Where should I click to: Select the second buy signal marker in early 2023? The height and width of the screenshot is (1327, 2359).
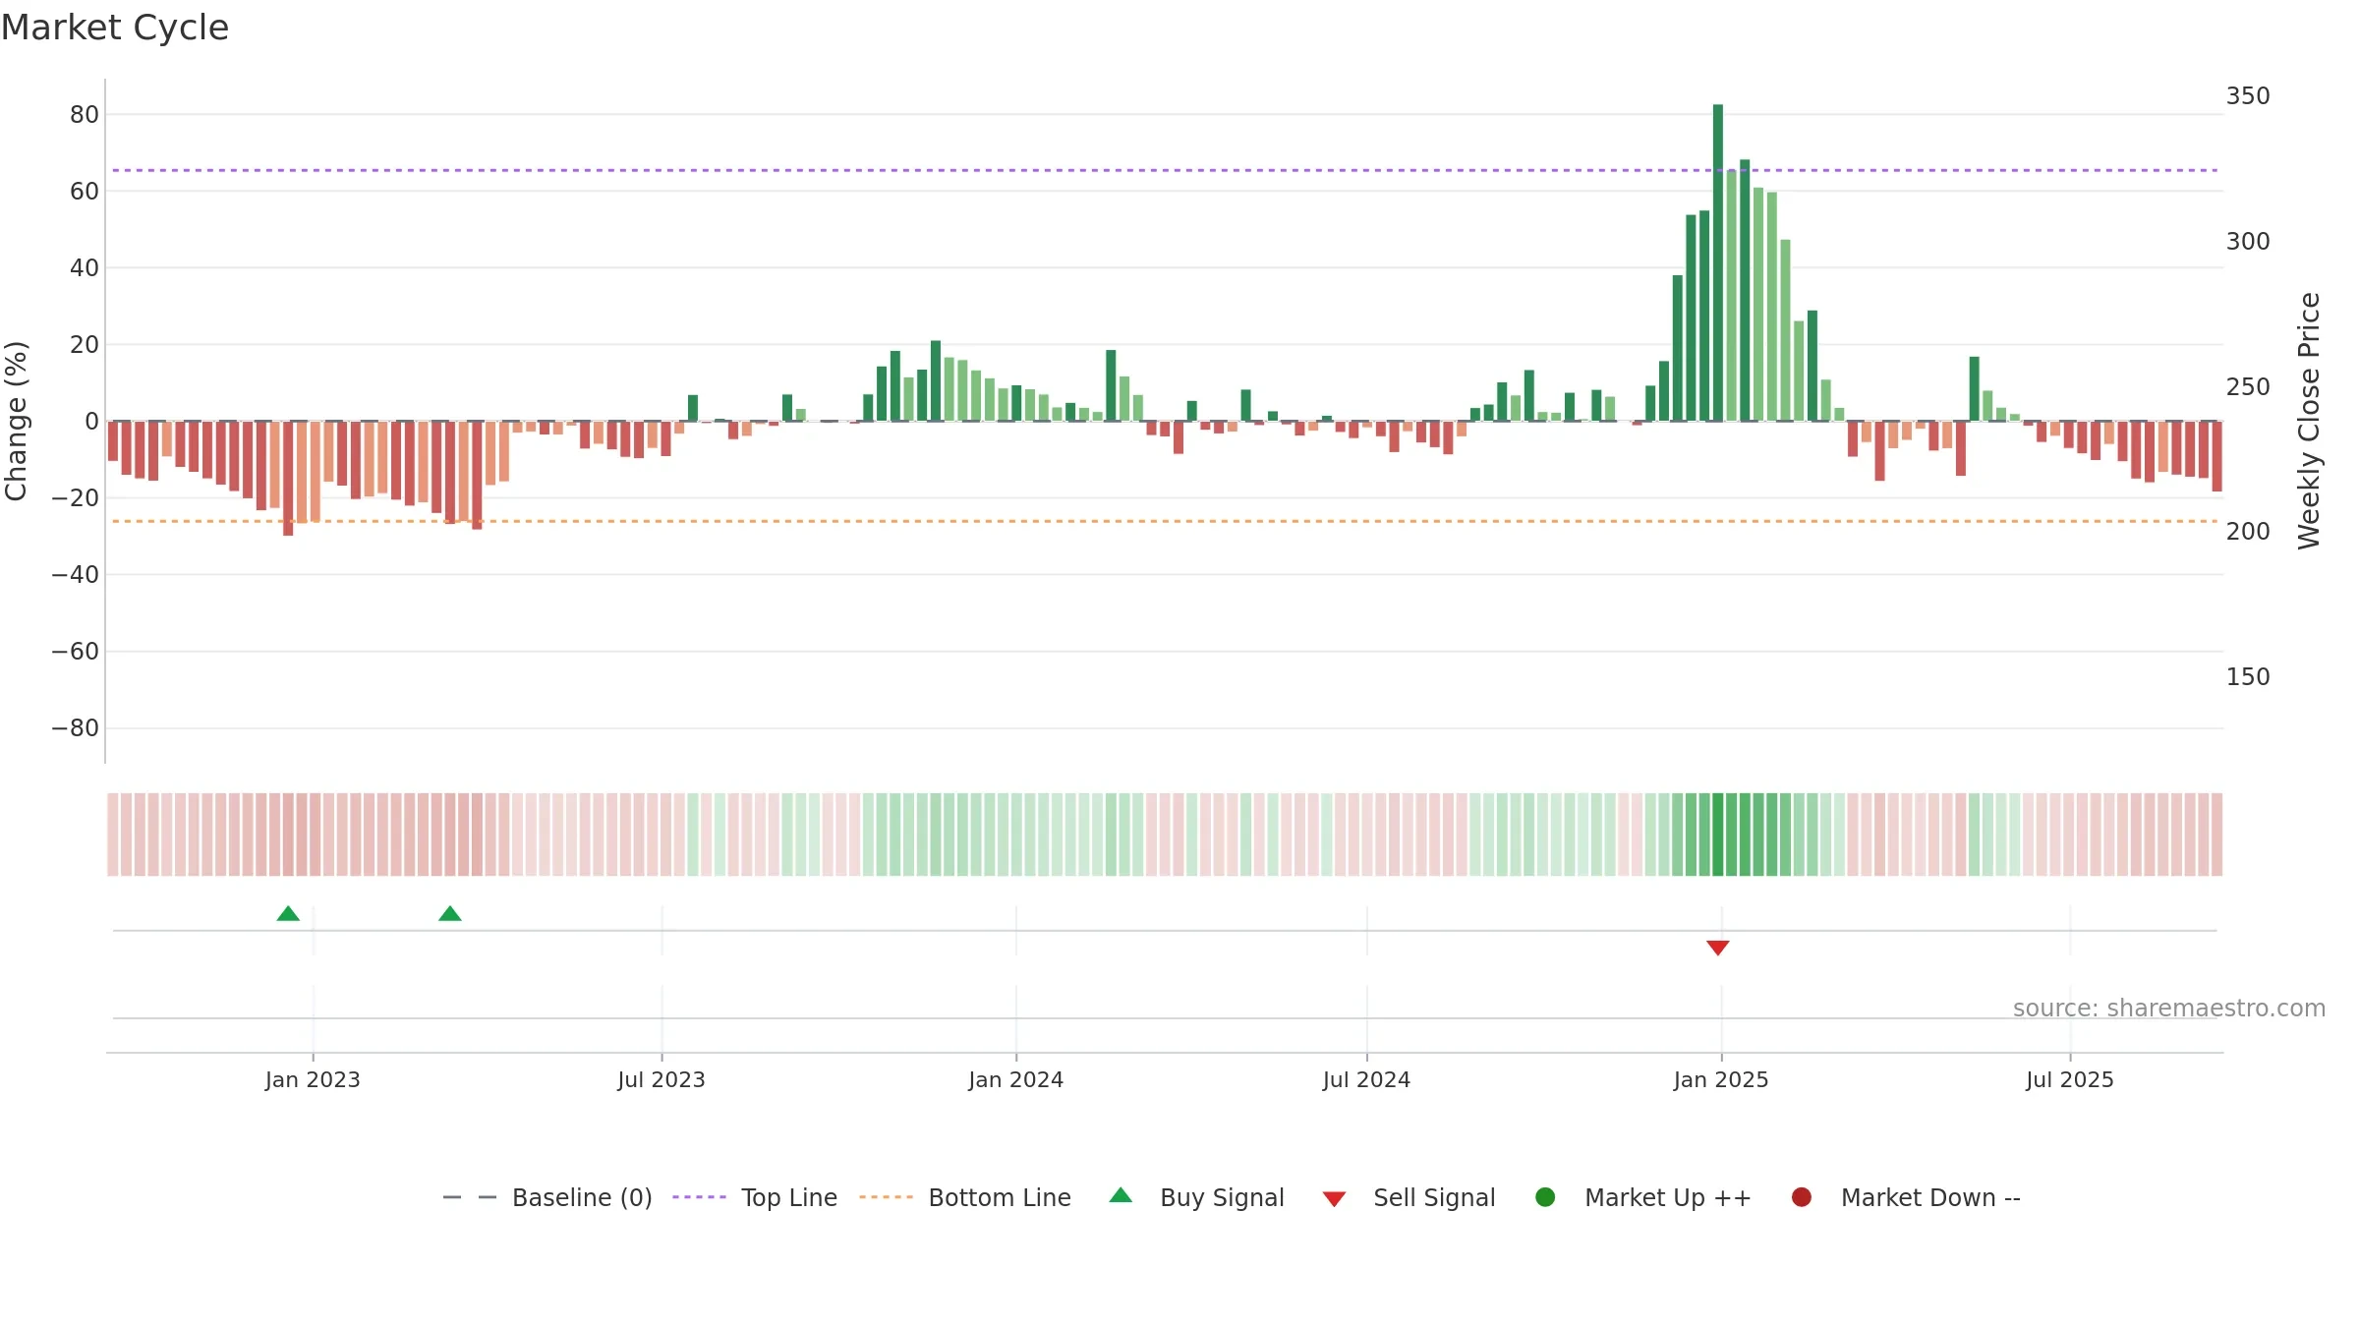click(x=450, y=914)
